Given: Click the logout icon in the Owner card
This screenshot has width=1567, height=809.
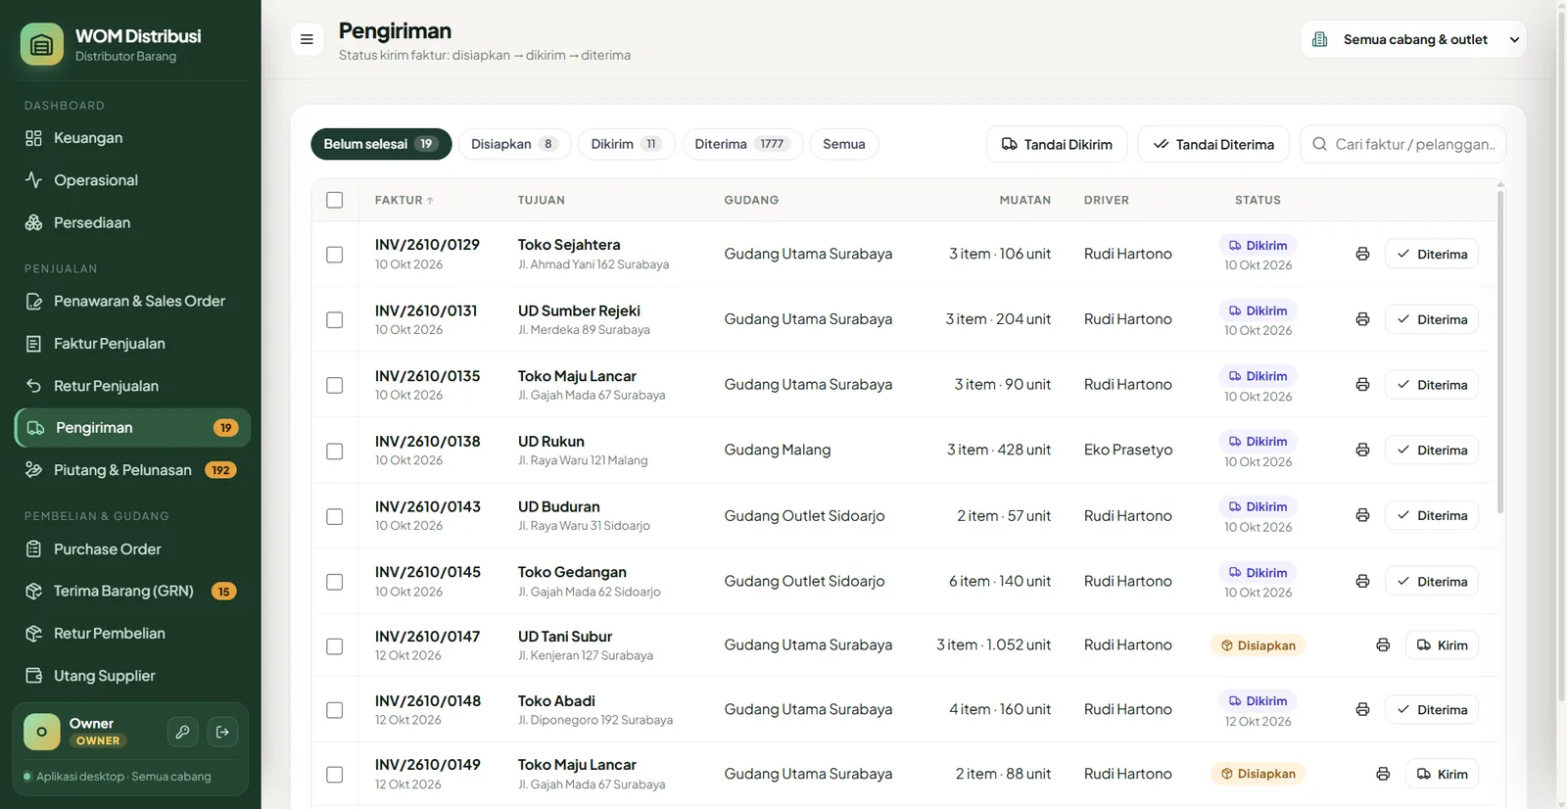Looking at the screenshot, I should tap(222, 732).
